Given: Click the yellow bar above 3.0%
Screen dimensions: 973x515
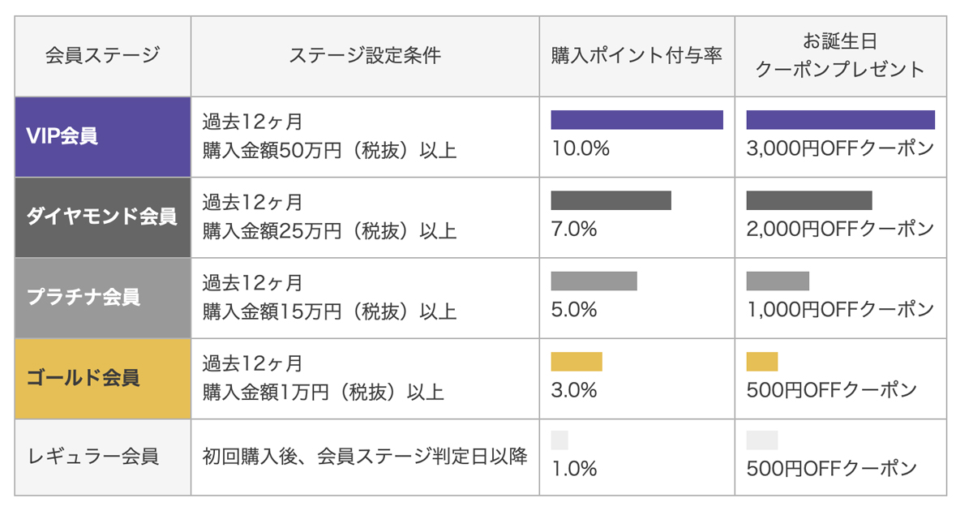Looking at the screenshot, I should (577, 361).
